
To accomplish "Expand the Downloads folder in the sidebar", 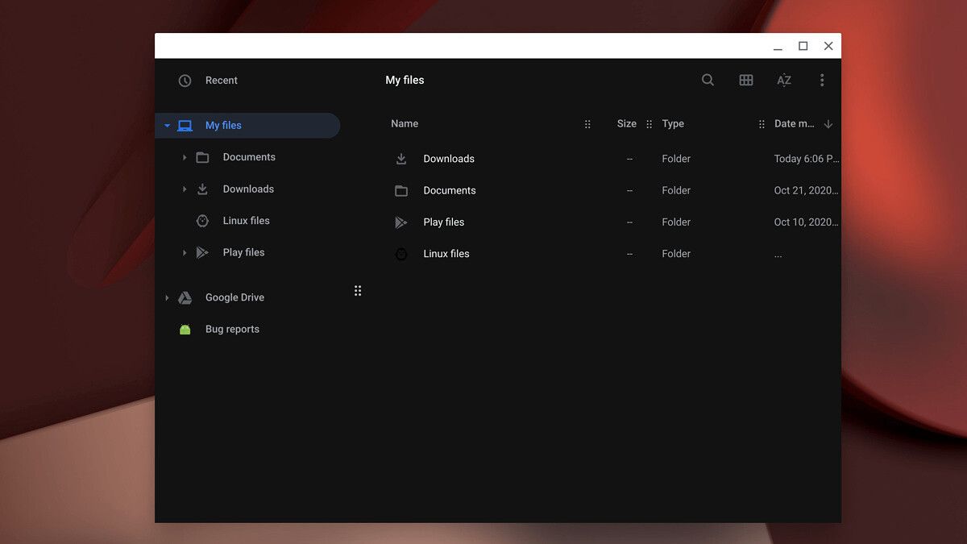I will [x=185, y=189].
